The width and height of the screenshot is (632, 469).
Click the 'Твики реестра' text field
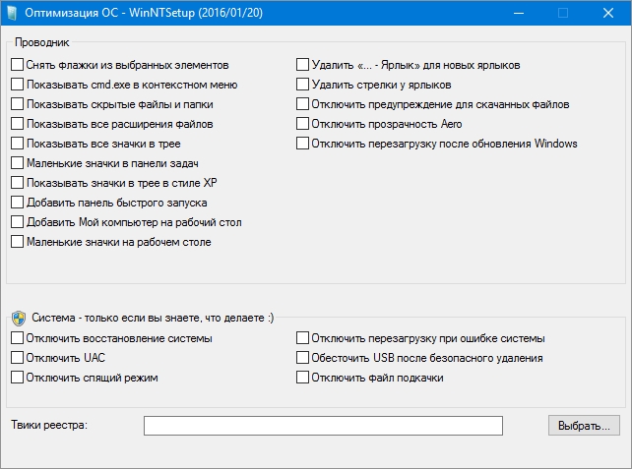click(323, 426)
